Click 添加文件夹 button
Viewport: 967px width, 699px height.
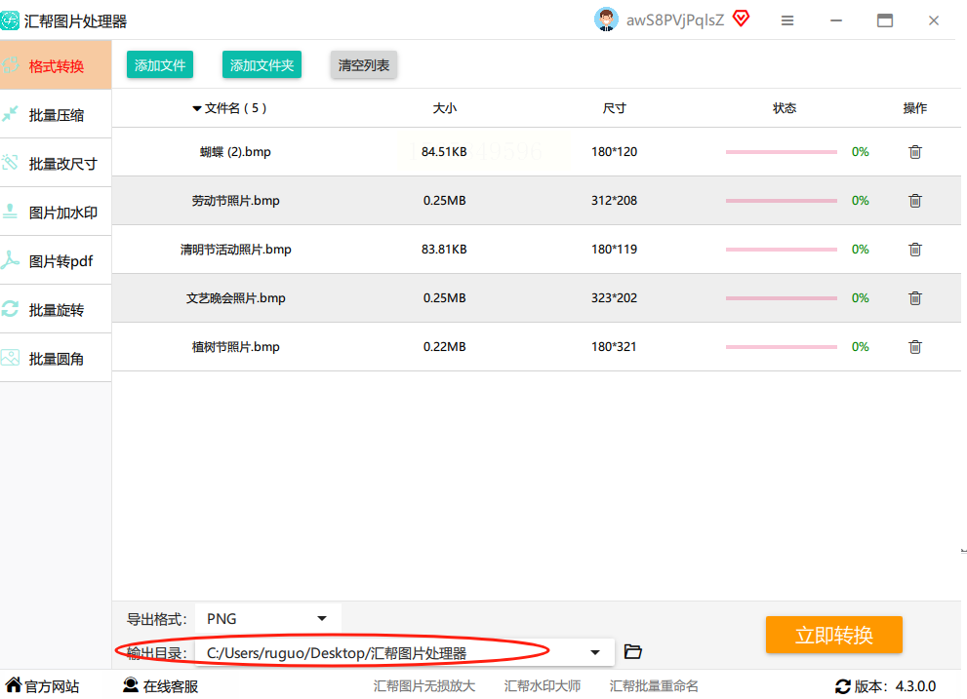262,64
